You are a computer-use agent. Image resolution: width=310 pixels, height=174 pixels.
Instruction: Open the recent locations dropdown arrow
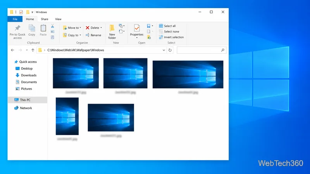(27, 50)
